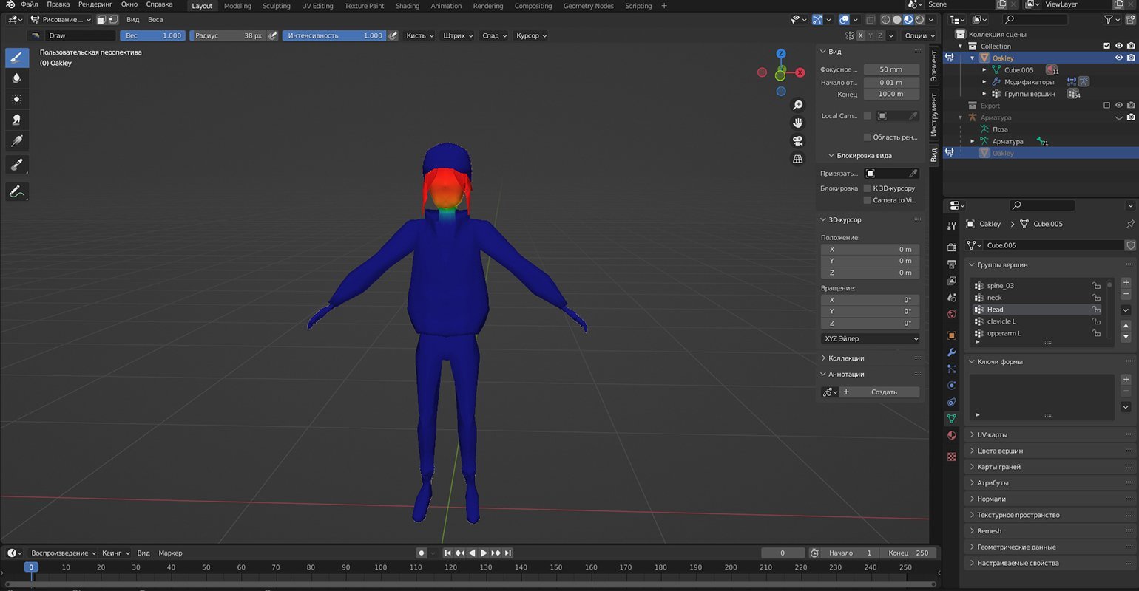Viewport: 1139px width, 591px height.
Task: Remove vertex group with minus button
Action: (1126, 295)
